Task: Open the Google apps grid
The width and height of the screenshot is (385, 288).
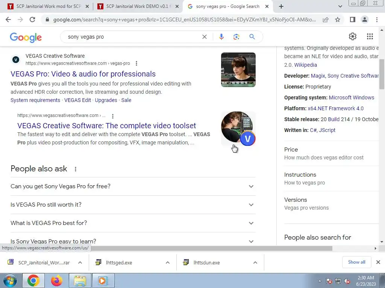Action: click(370, 36)
